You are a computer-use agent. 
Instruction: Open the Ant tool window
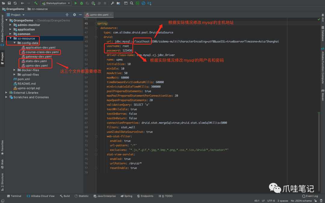coord(323,18)
